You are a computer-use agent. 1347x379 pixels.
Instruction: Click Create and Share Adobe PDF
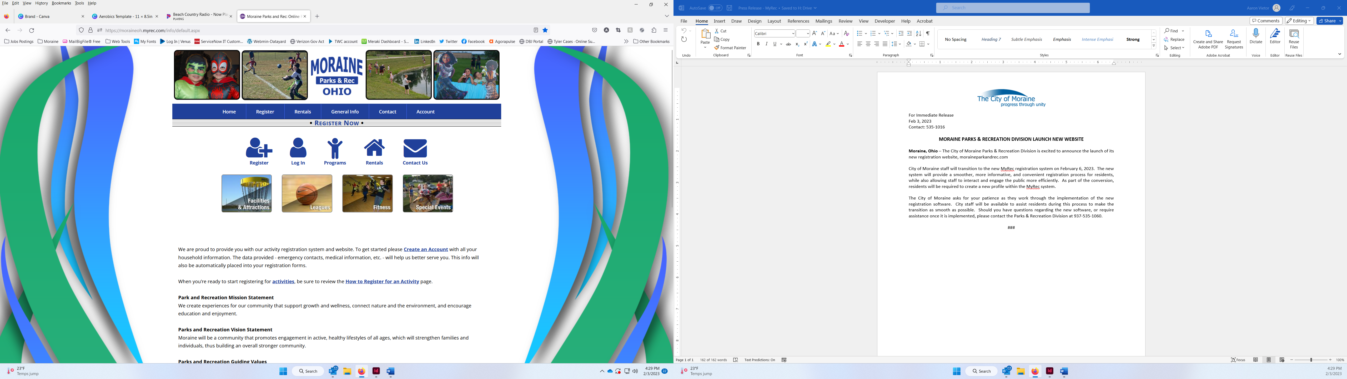1208,39
